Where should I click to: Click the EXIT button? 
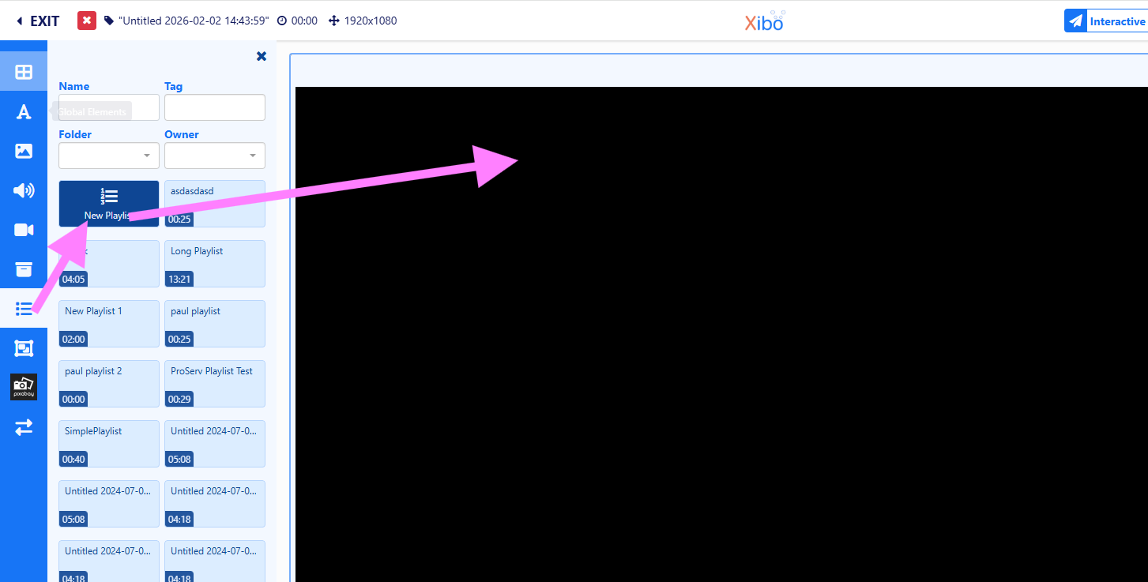(x=37, y=21)
